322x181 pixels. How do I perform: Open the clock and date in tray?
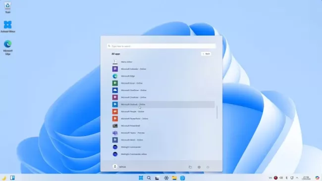pos(306,178)
